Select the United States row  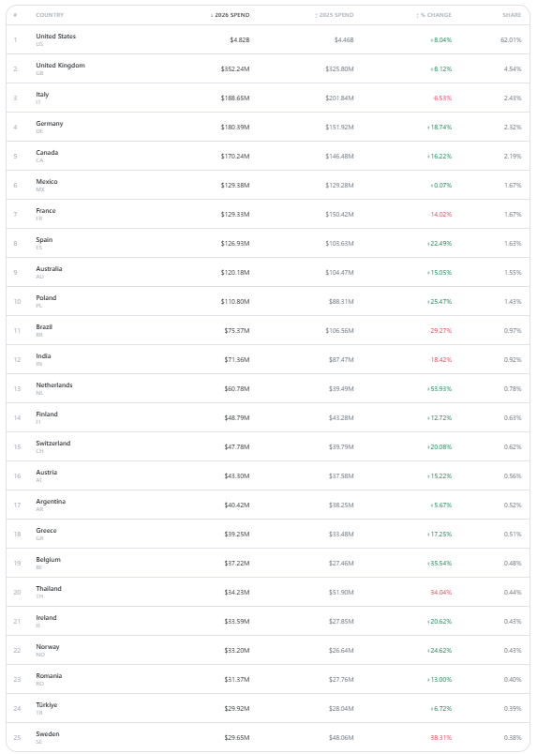click(268, 39)
